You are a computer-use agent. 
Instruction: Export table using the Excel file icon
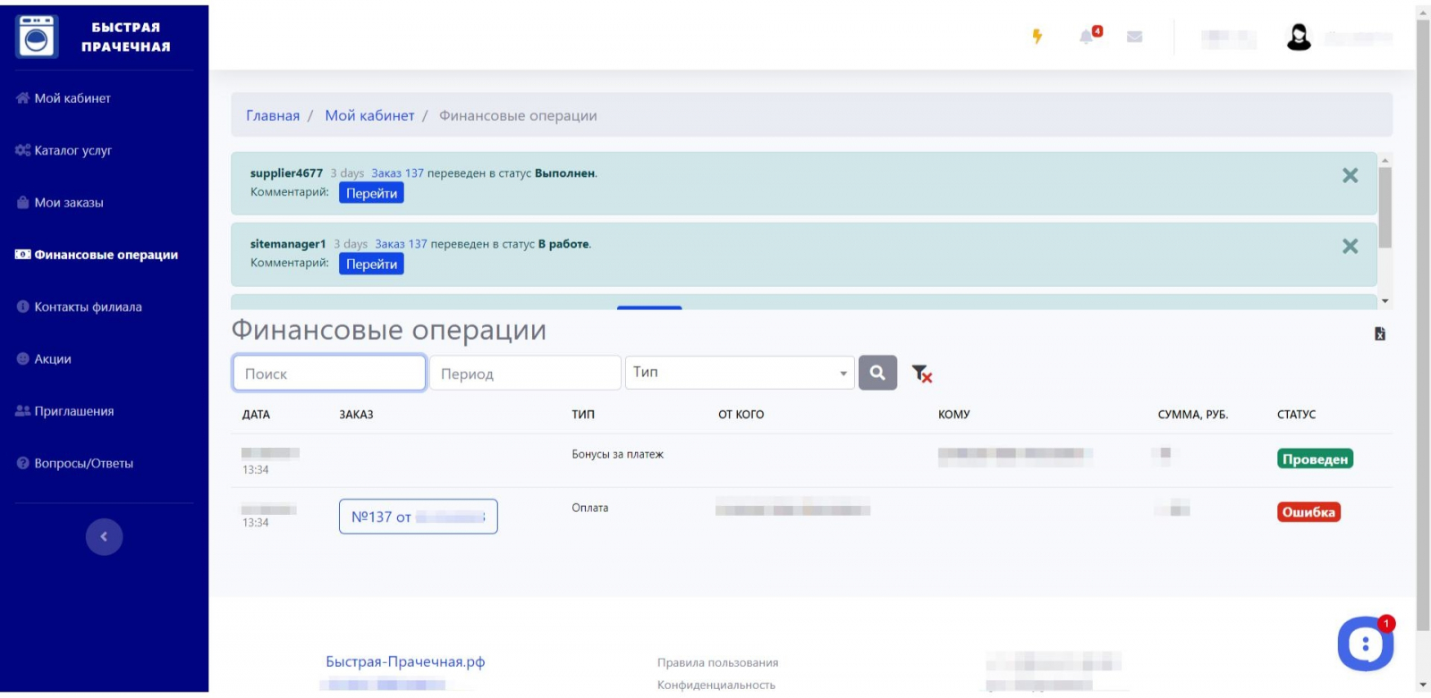click(x=1380, y=333)
